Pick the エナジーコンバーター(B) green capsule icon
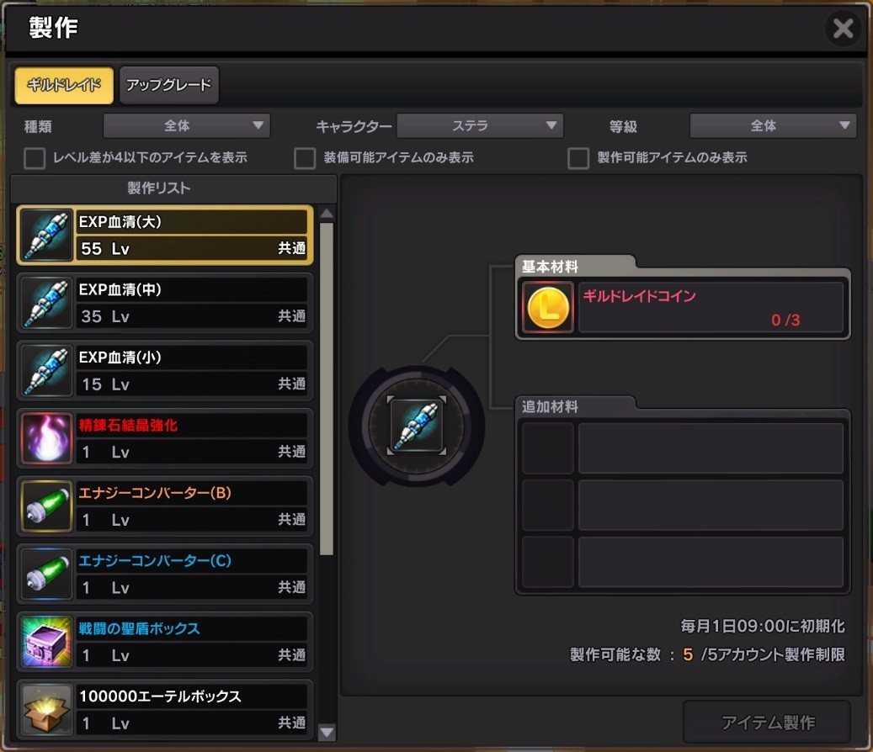 [47, 506]
